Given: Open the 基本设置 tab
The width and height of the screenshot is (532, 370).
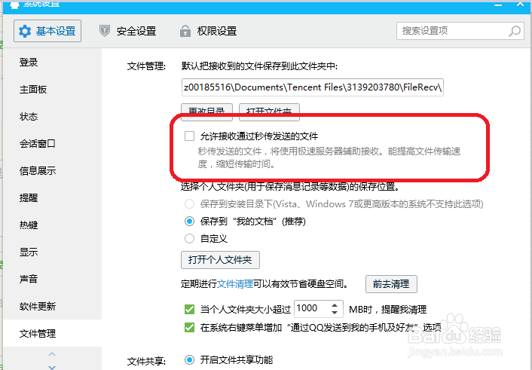Looking at the screenshot, I should click(x=47, y=31).
